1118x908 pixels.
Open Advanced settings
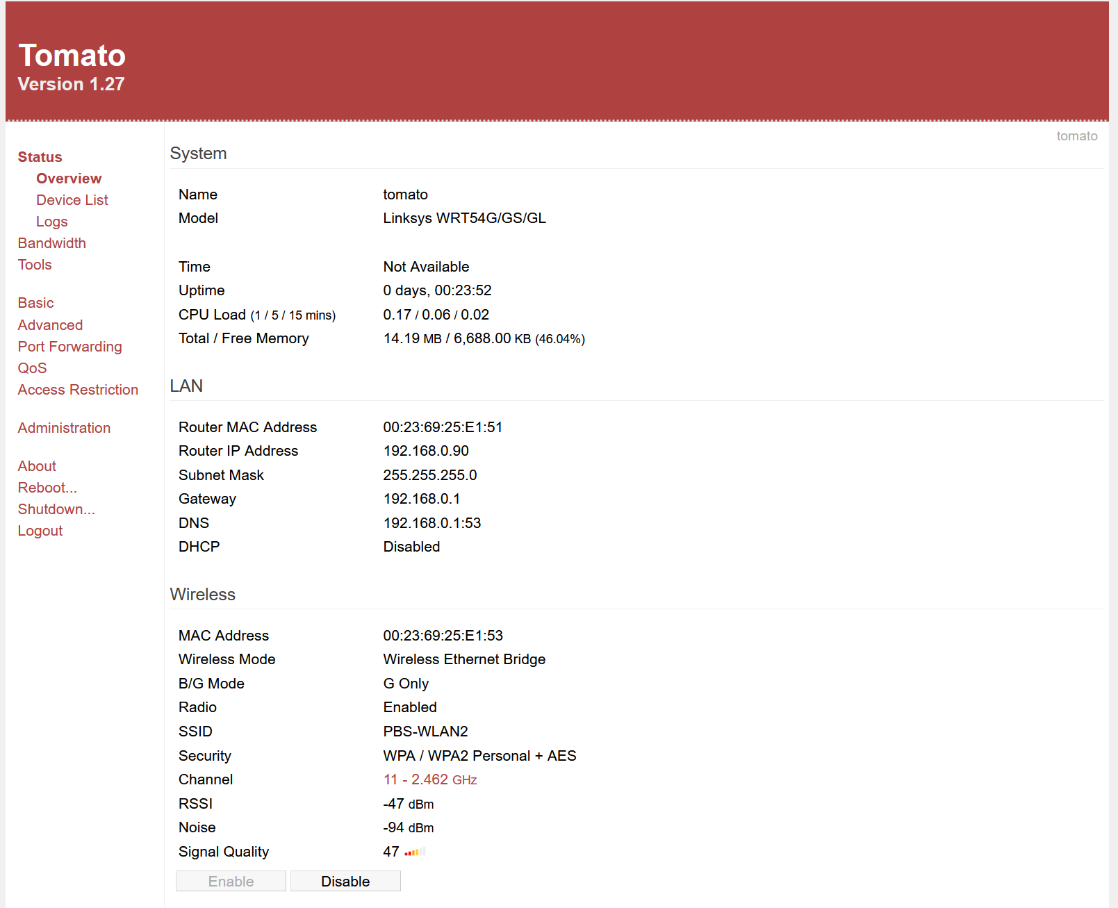[x=50, y=325]
